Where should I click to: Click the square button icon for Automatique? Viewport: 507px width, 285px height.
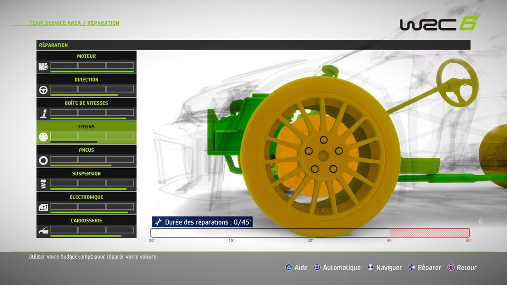pos(317,267)
